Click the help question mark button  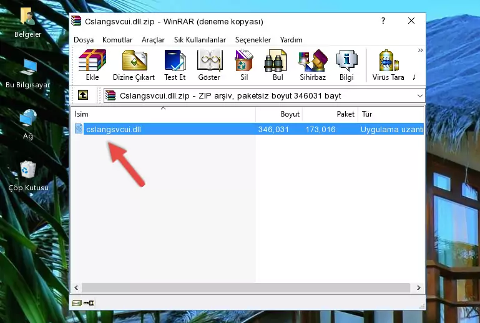coord(383,21)
